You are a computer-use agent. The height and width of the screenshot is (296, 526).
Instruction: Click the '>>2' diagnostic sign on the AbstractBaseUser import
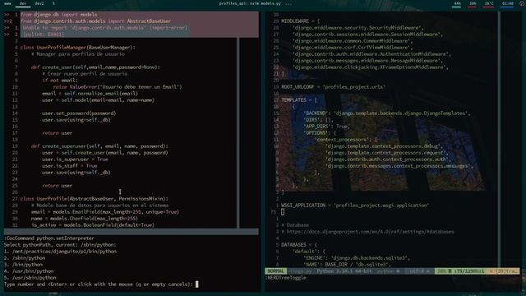click(x=8, y=21)
